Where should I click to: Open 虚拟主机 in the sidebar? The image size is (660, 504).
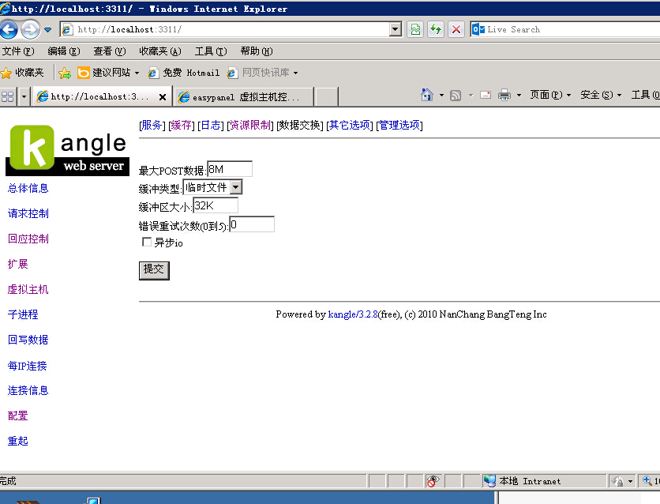coord(28,289)
